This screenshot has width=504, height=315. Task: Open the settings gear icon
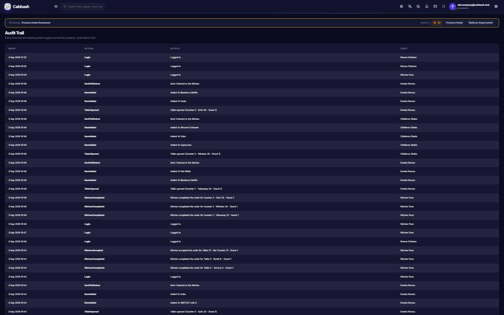tap(496, 7)
